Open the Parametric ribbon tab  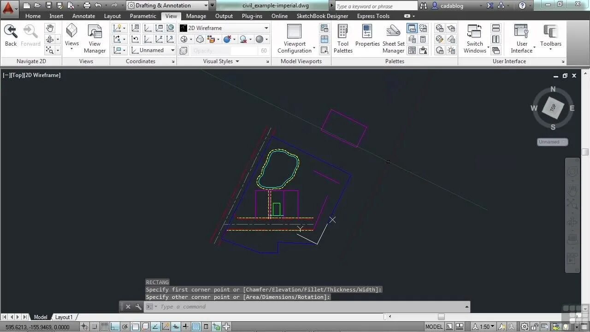point(143,16)
